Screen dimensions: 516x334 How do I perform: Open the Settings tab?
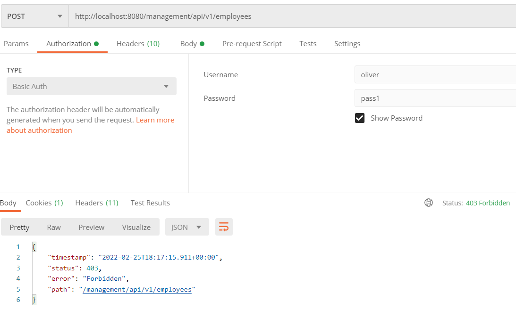pos(347,44)
